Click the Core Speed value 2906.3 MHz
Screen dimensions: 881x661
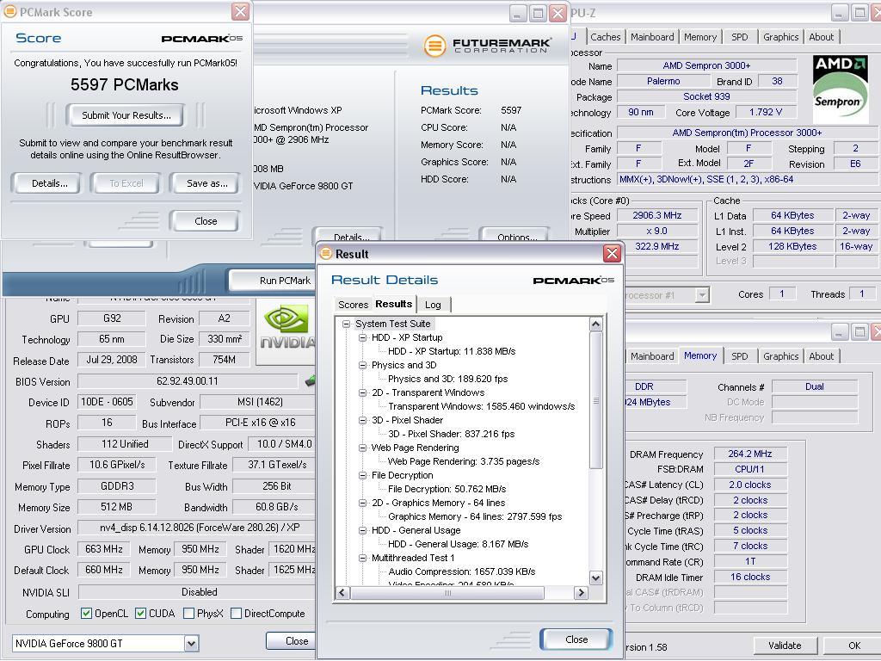[656, 215]
